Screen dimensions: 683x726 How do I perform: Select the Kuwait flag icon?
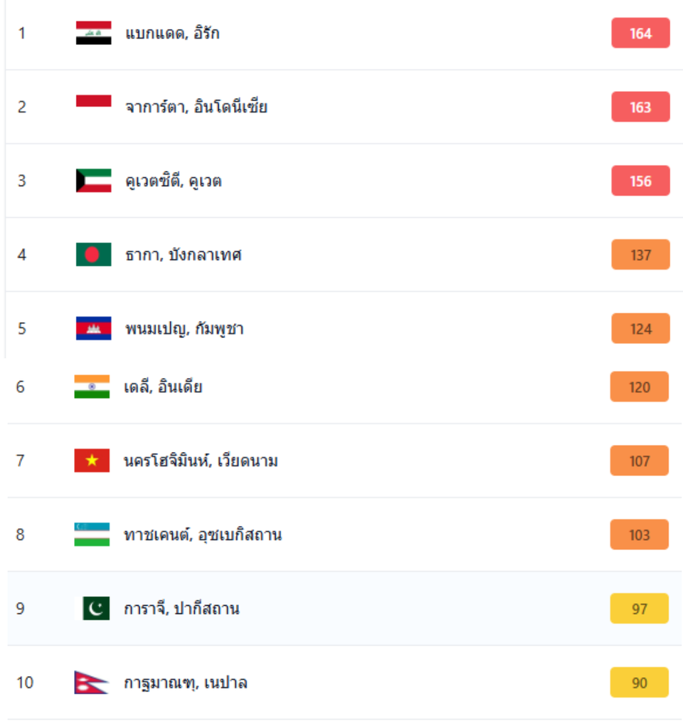click(x=93, y=181)
